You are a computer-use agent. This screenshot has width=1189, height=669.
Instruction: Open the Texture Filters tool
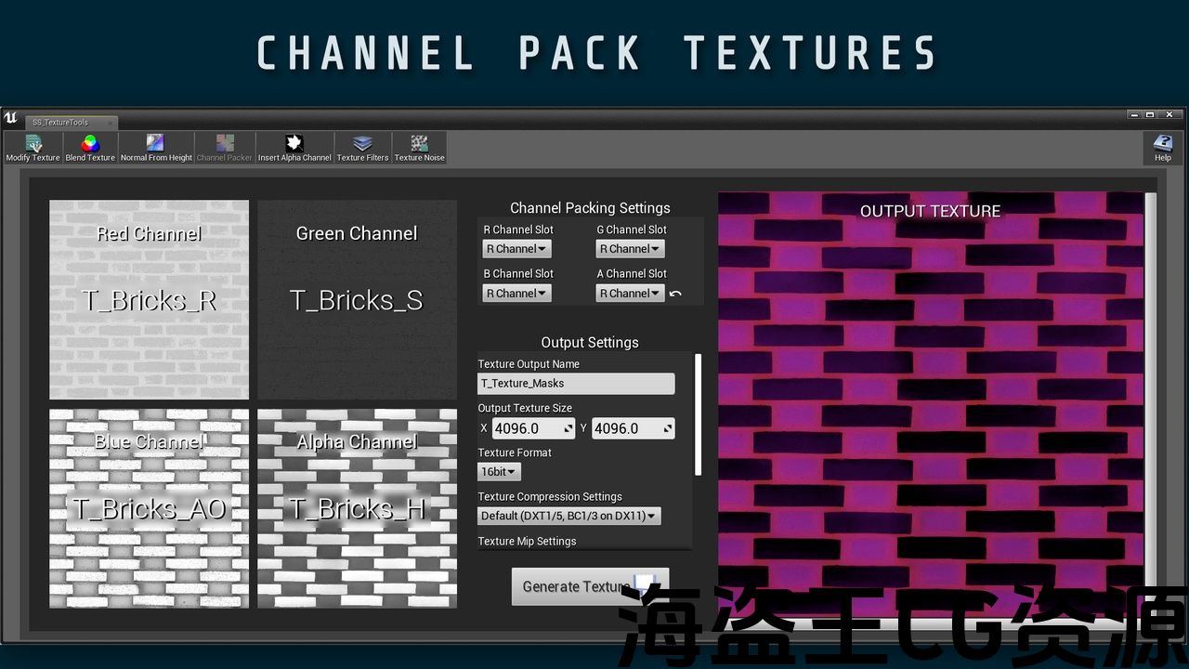click(362, 148)
